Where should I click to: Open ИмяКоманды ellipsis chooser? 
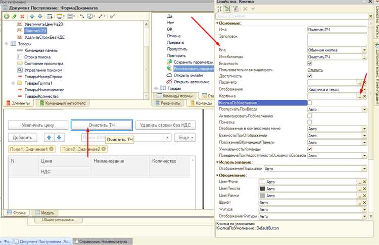point(364,57)
